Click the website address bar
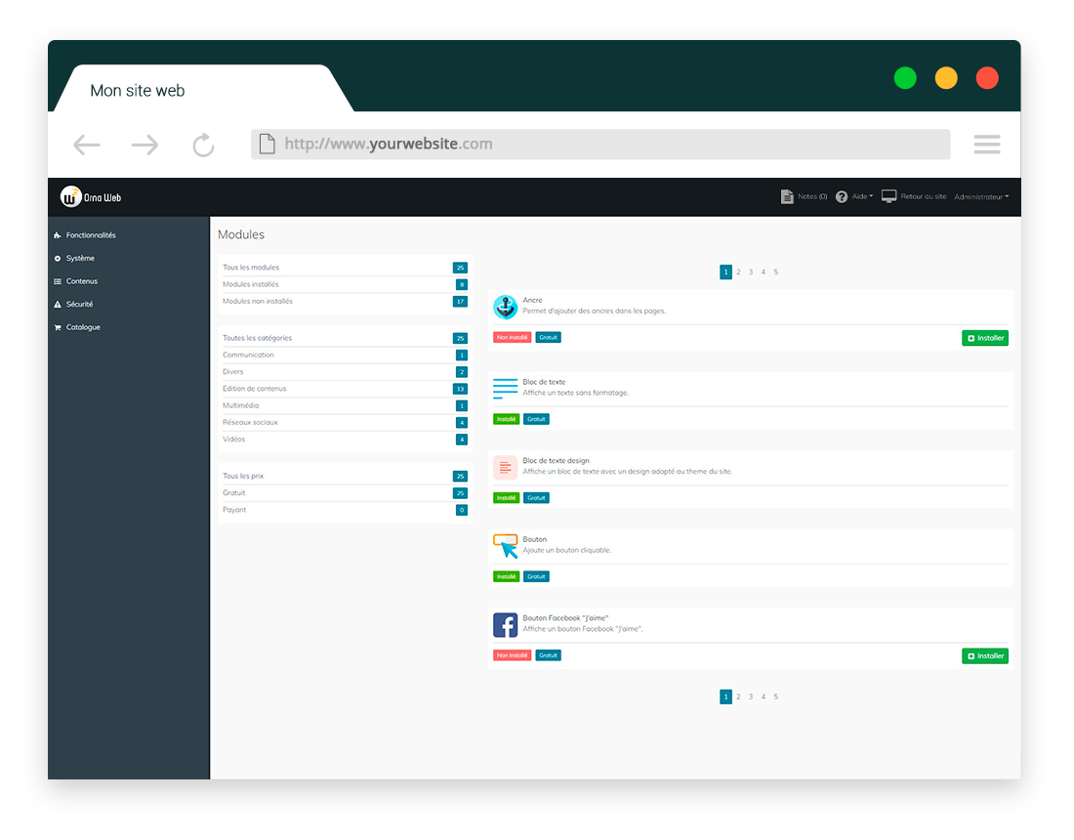Viewport: 1074px width, 840px height. pyautogui.click(x=600, y=144)
